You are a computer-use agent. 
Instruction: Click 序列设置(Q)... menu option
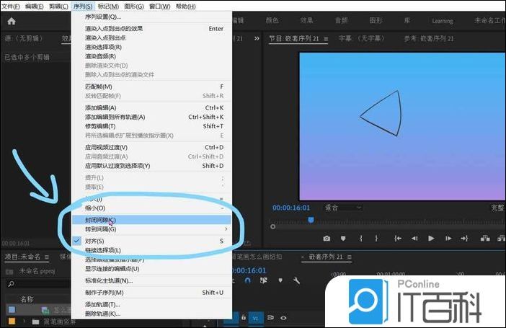click(103, 17)
